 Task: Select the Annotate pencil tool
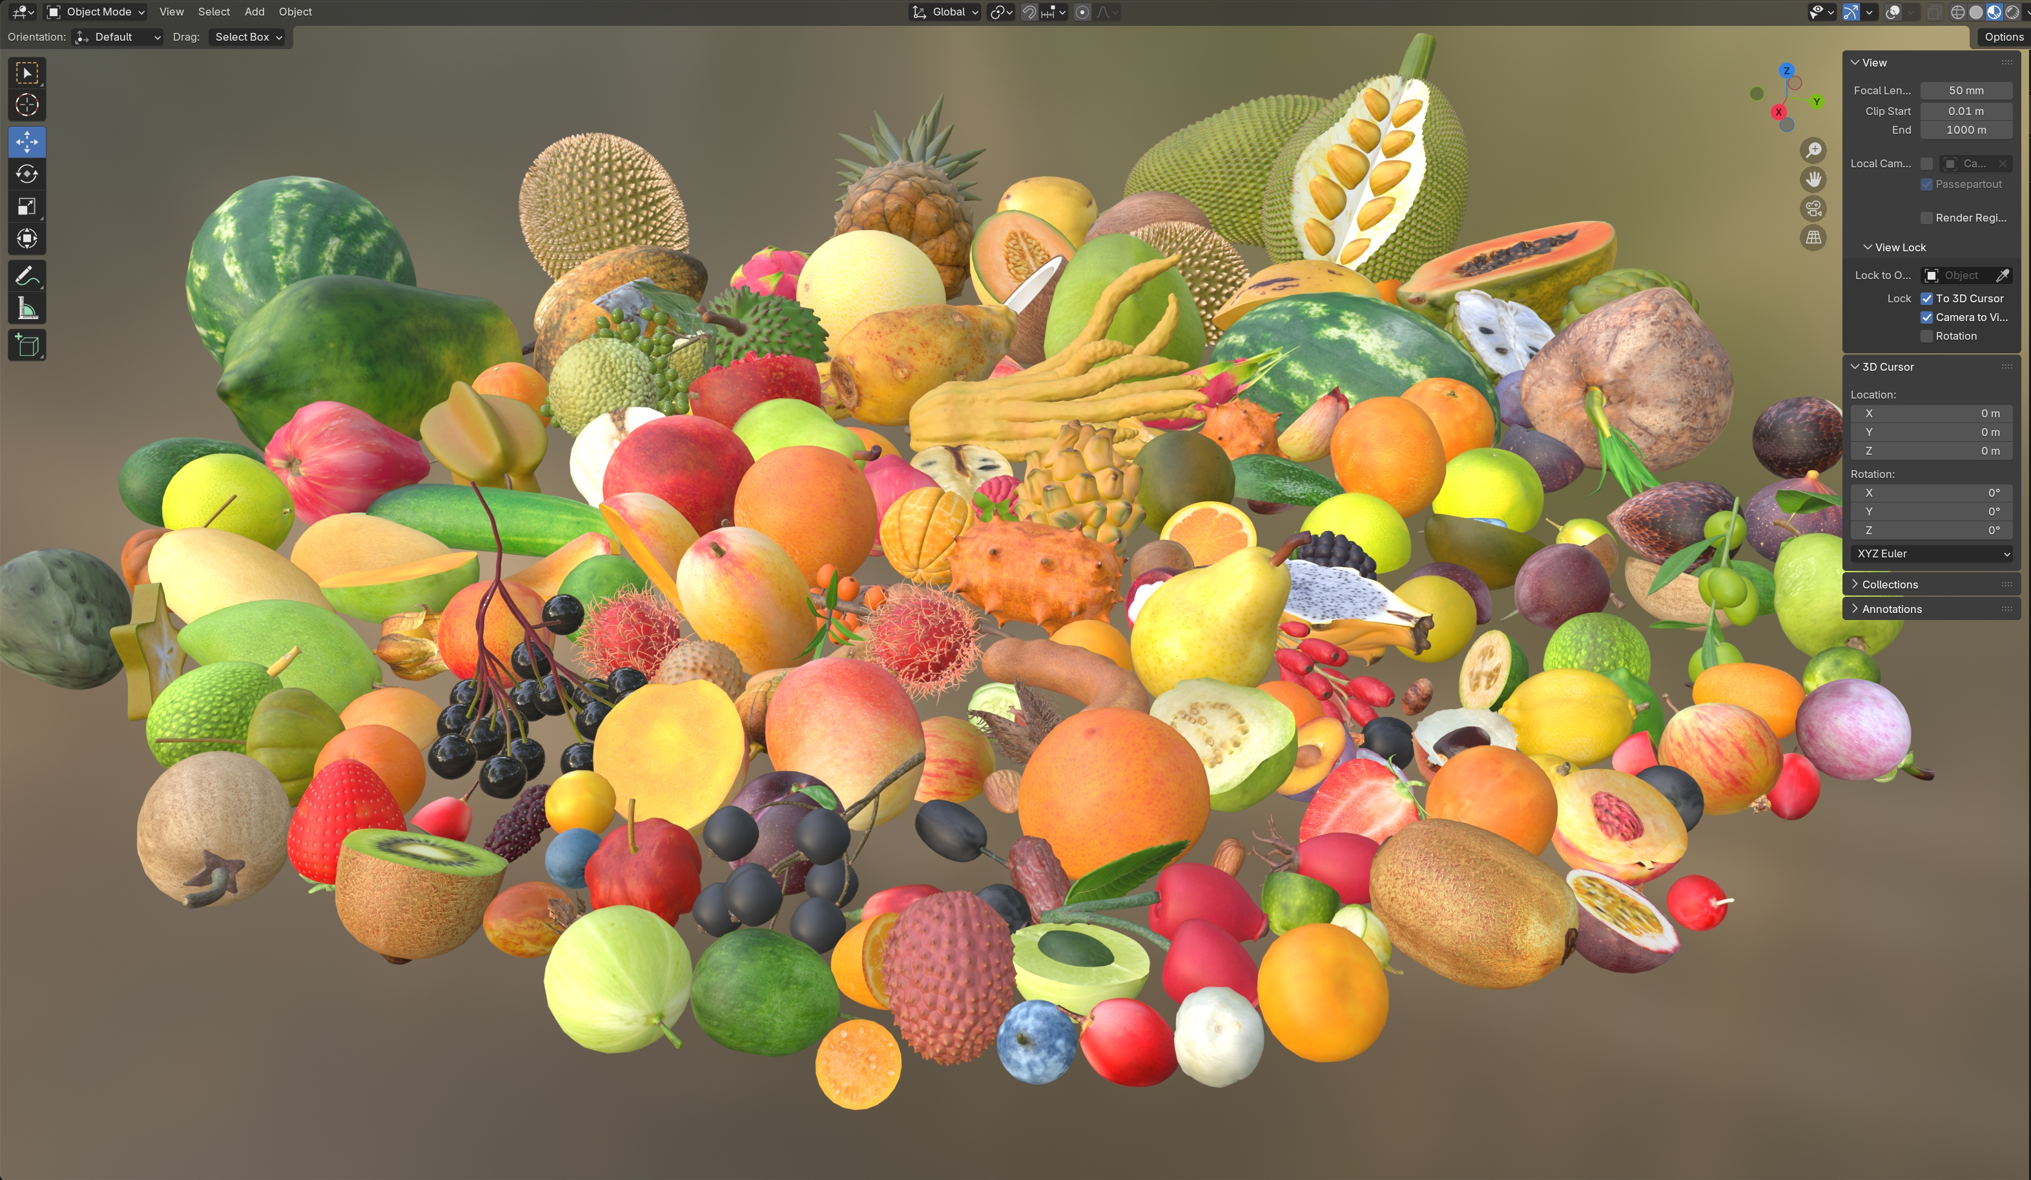tap(26, 276)
